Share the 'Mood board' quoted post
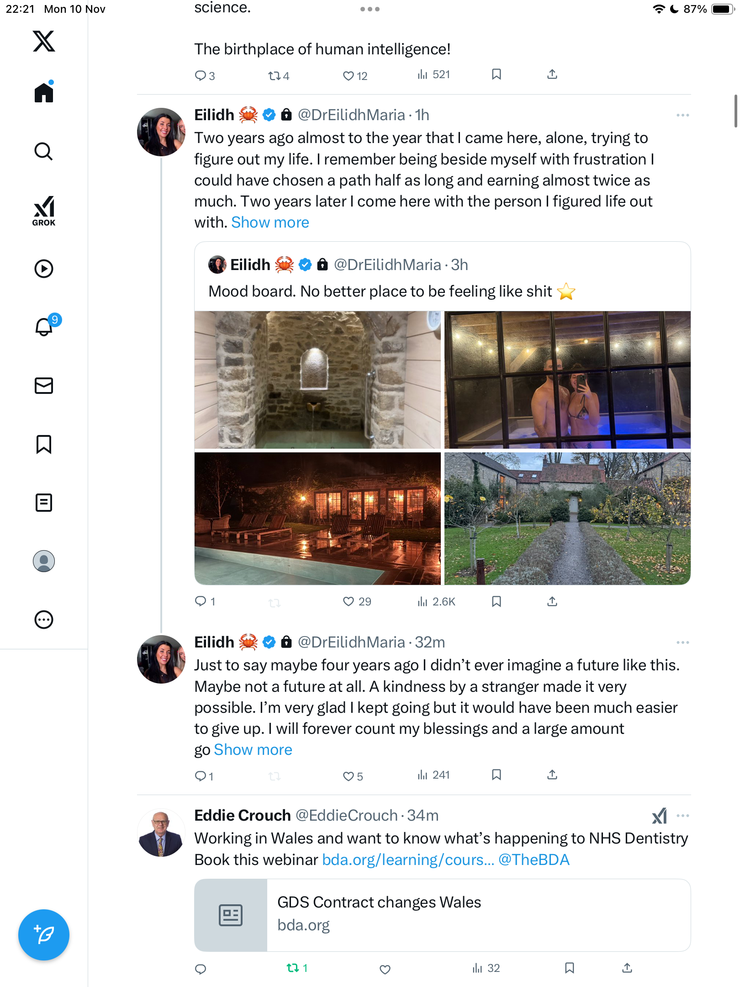Viewport: 740px width, 987px height. pos(552,601)
